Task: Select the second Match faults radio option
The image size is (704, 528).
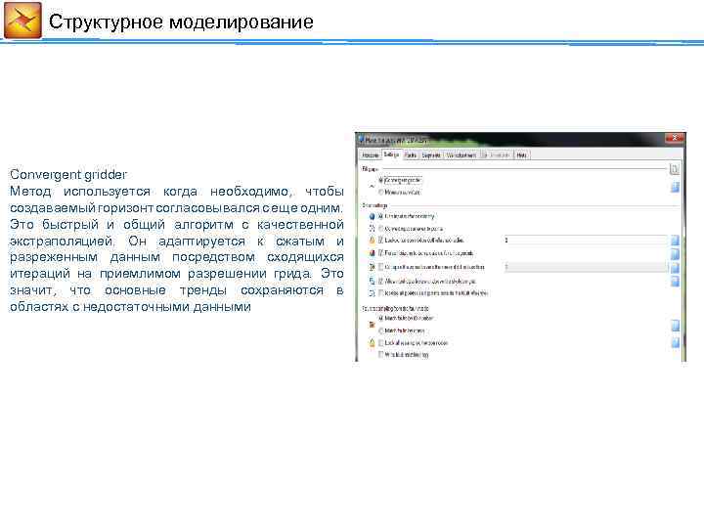Action: pyautogui.click(x=380, y=330)
